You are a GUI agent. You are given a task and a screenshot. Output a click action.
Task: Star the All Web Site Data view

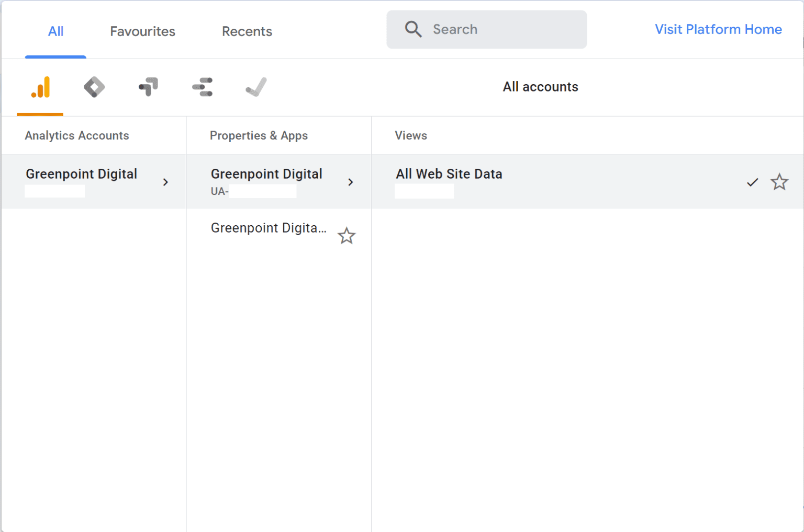(x=779, y=182)
